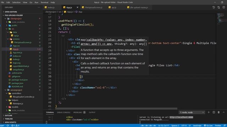This screenshot has width=227, height=127.
Task: Click the open changes icon in editor toolbar
Action: click(218, 7)
